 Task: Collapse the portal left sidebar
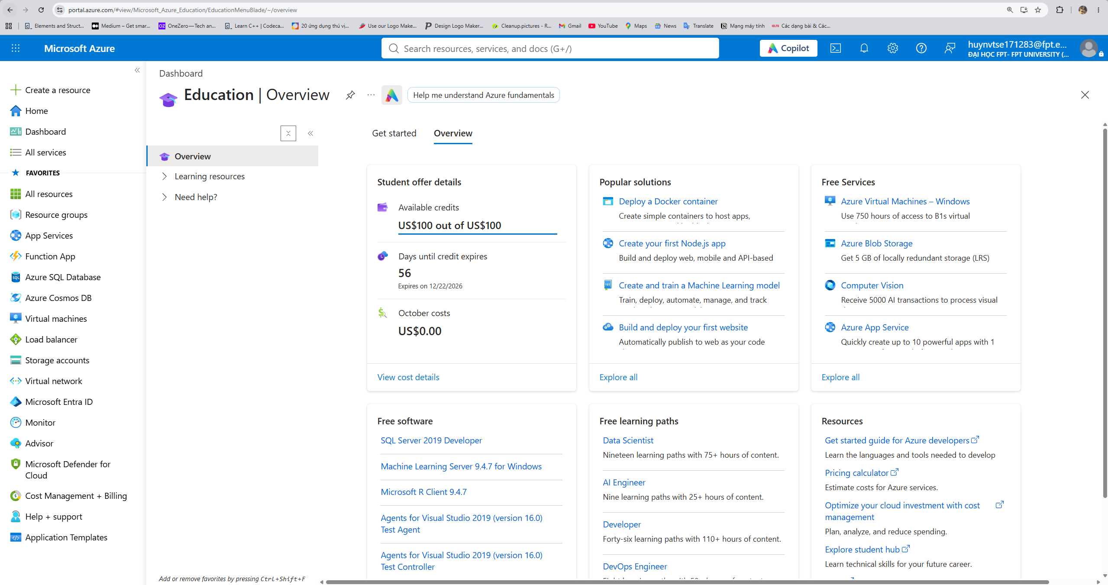[x=137, y=70]
